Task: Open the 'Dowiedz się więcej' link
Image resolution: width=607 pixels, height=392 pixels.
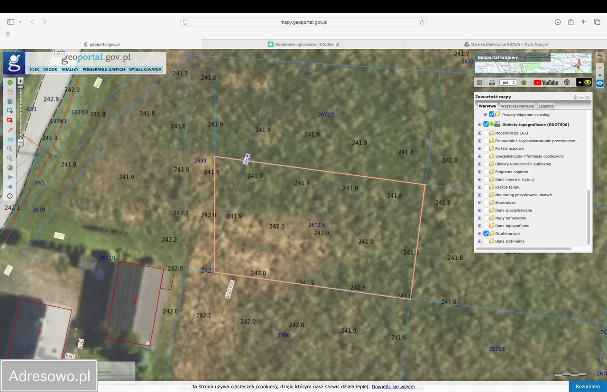Action: click(393, 387)
